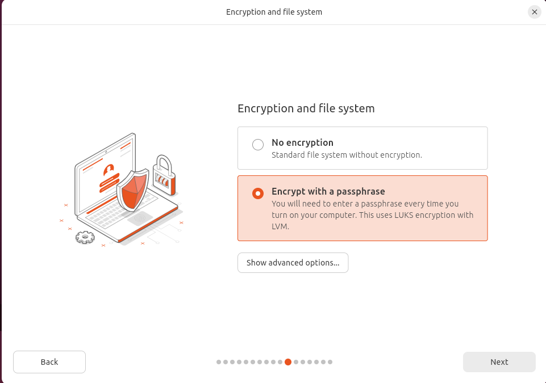Click the "Standard file system without encryption" text
This screenshot has height=383, width=546.
tap(347, 155)
